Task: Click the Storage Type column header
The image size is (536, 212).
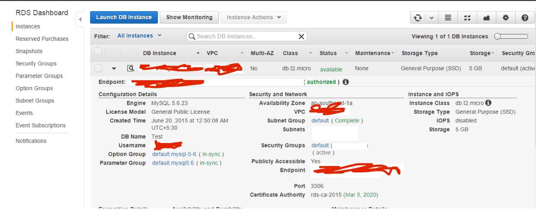Action: coord(420,53)
